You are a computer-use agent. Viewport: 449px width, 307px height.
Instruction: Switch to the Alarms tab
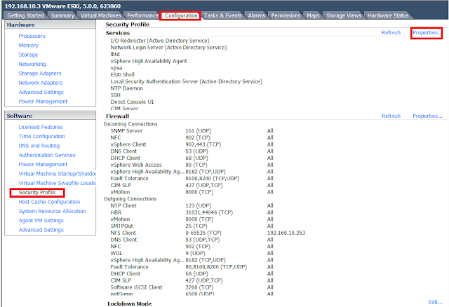pyautogui.click(x=256, y=15)
